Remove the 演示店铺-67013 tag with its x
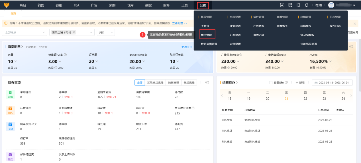 click(74, 32)
